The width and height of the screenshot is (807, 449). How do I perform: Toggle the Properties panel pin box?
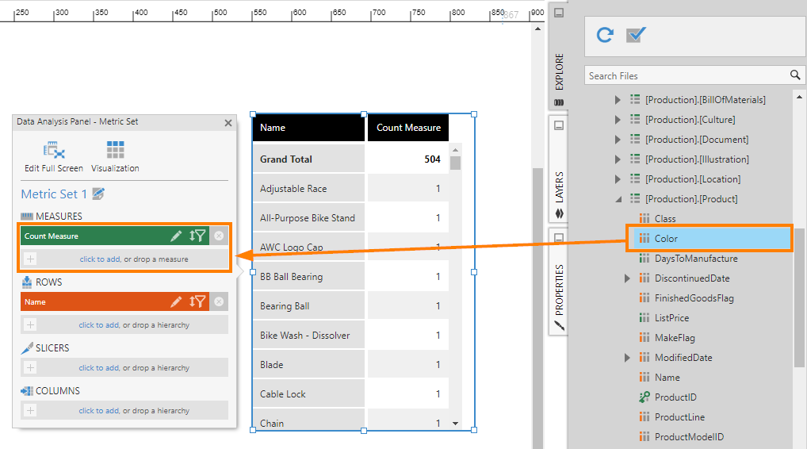[558, 237]
